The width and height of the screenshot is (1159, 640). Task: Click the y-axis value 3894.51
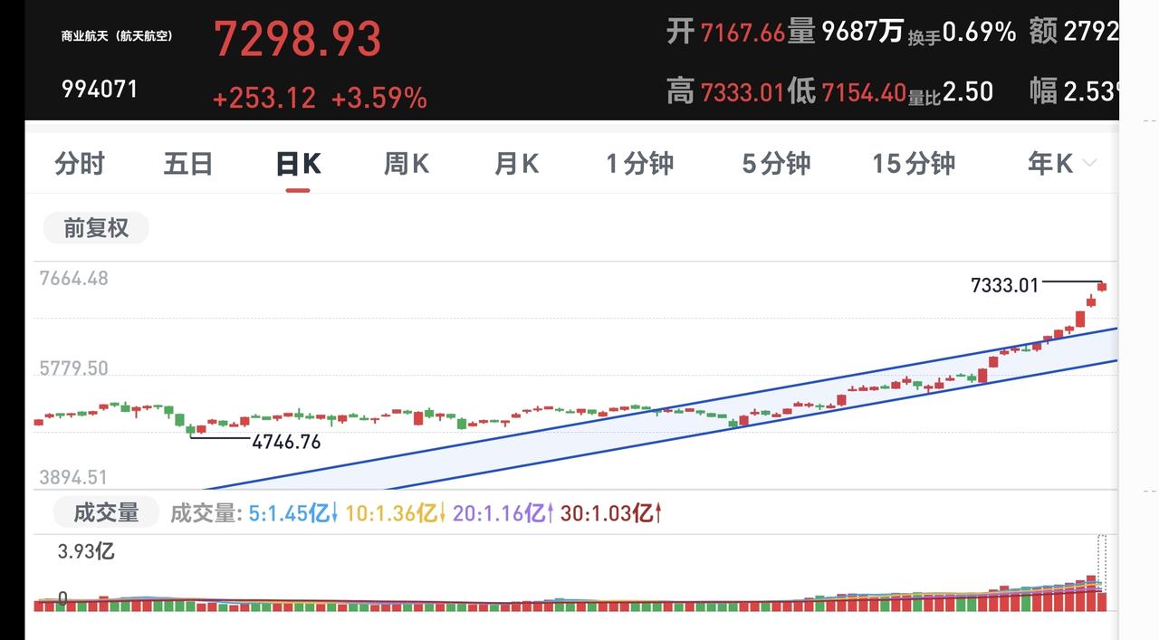tap(73, 477)
